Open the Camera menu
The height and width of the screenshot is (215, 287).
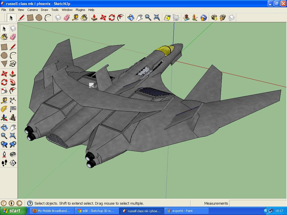(x=33, y=10)
